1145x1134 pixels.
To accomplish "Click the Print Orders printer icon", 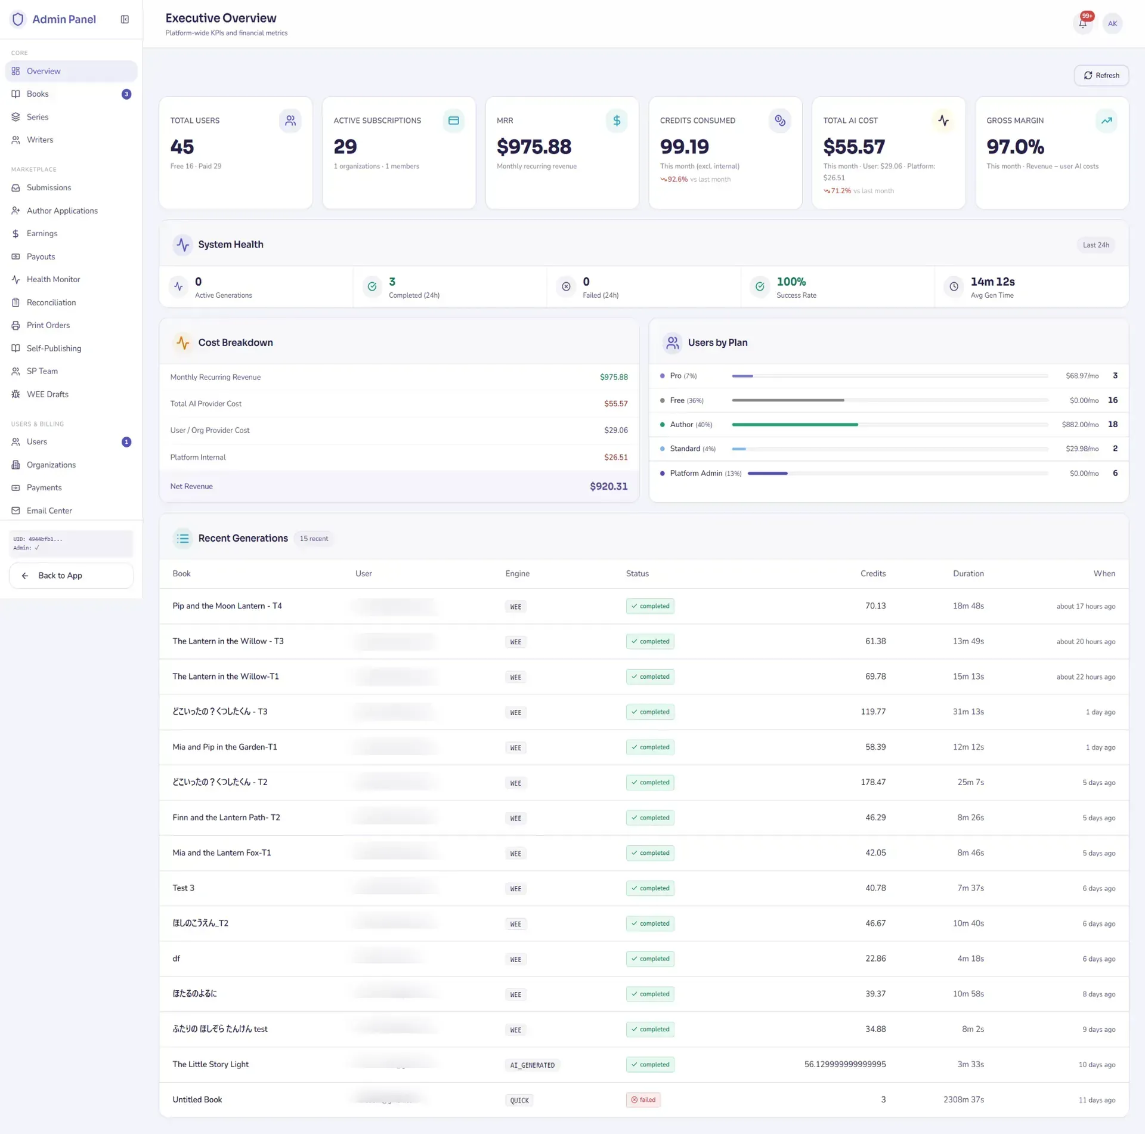I will click(16, 325).
